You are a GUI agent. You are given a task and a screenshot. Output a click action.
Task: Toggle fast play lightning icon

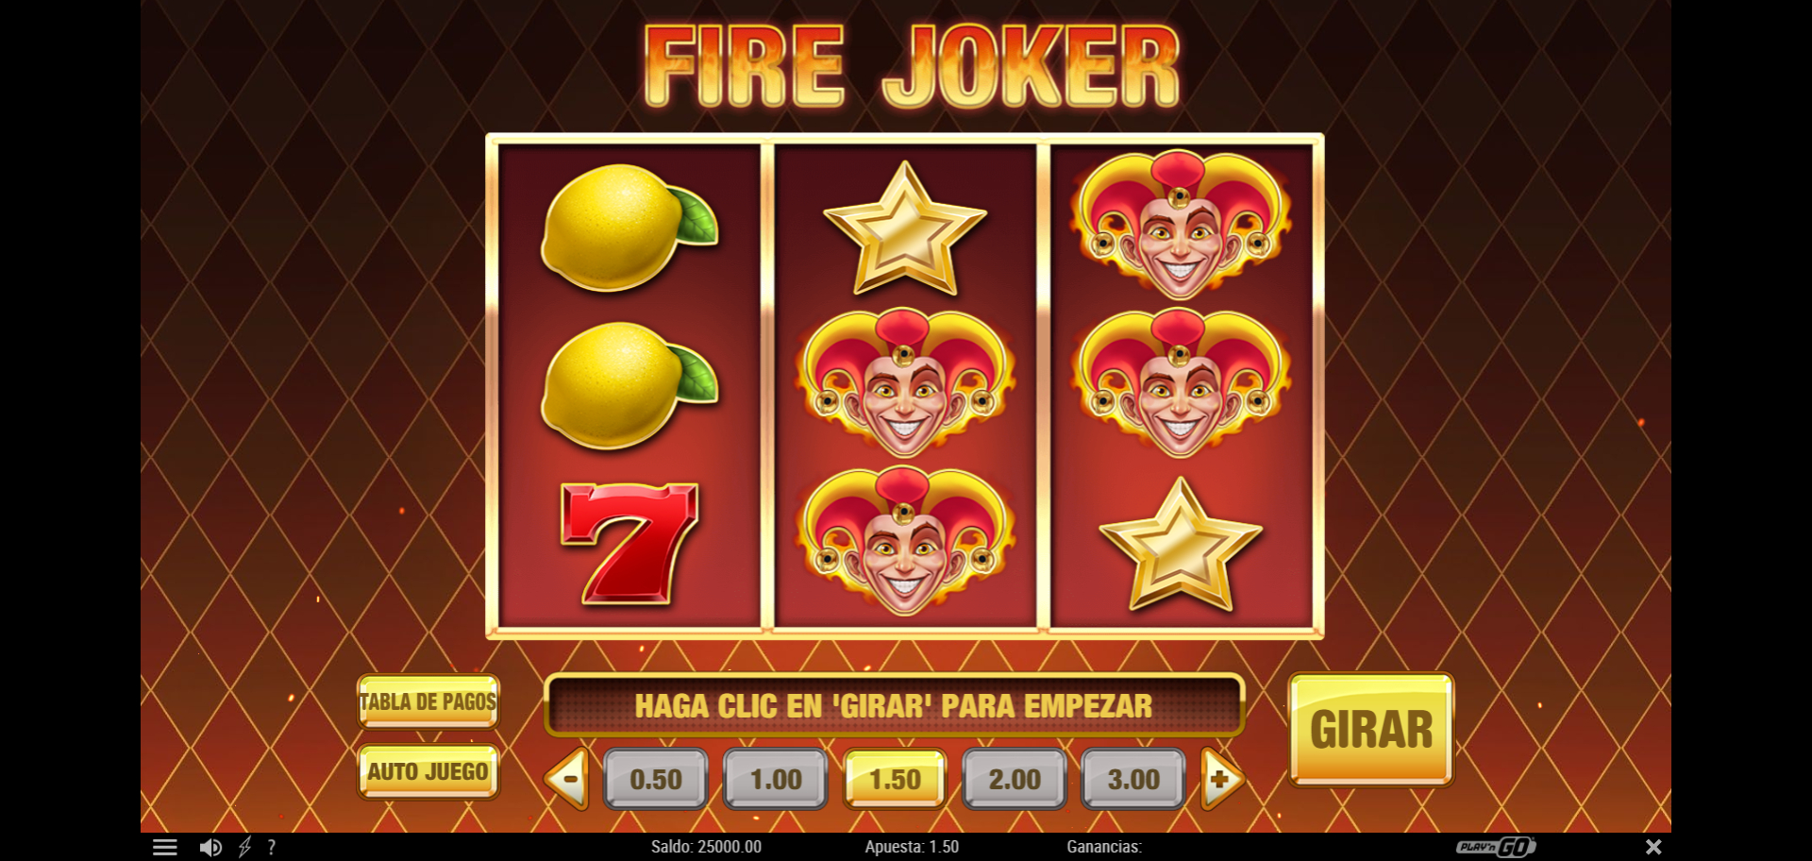(244, 847)
